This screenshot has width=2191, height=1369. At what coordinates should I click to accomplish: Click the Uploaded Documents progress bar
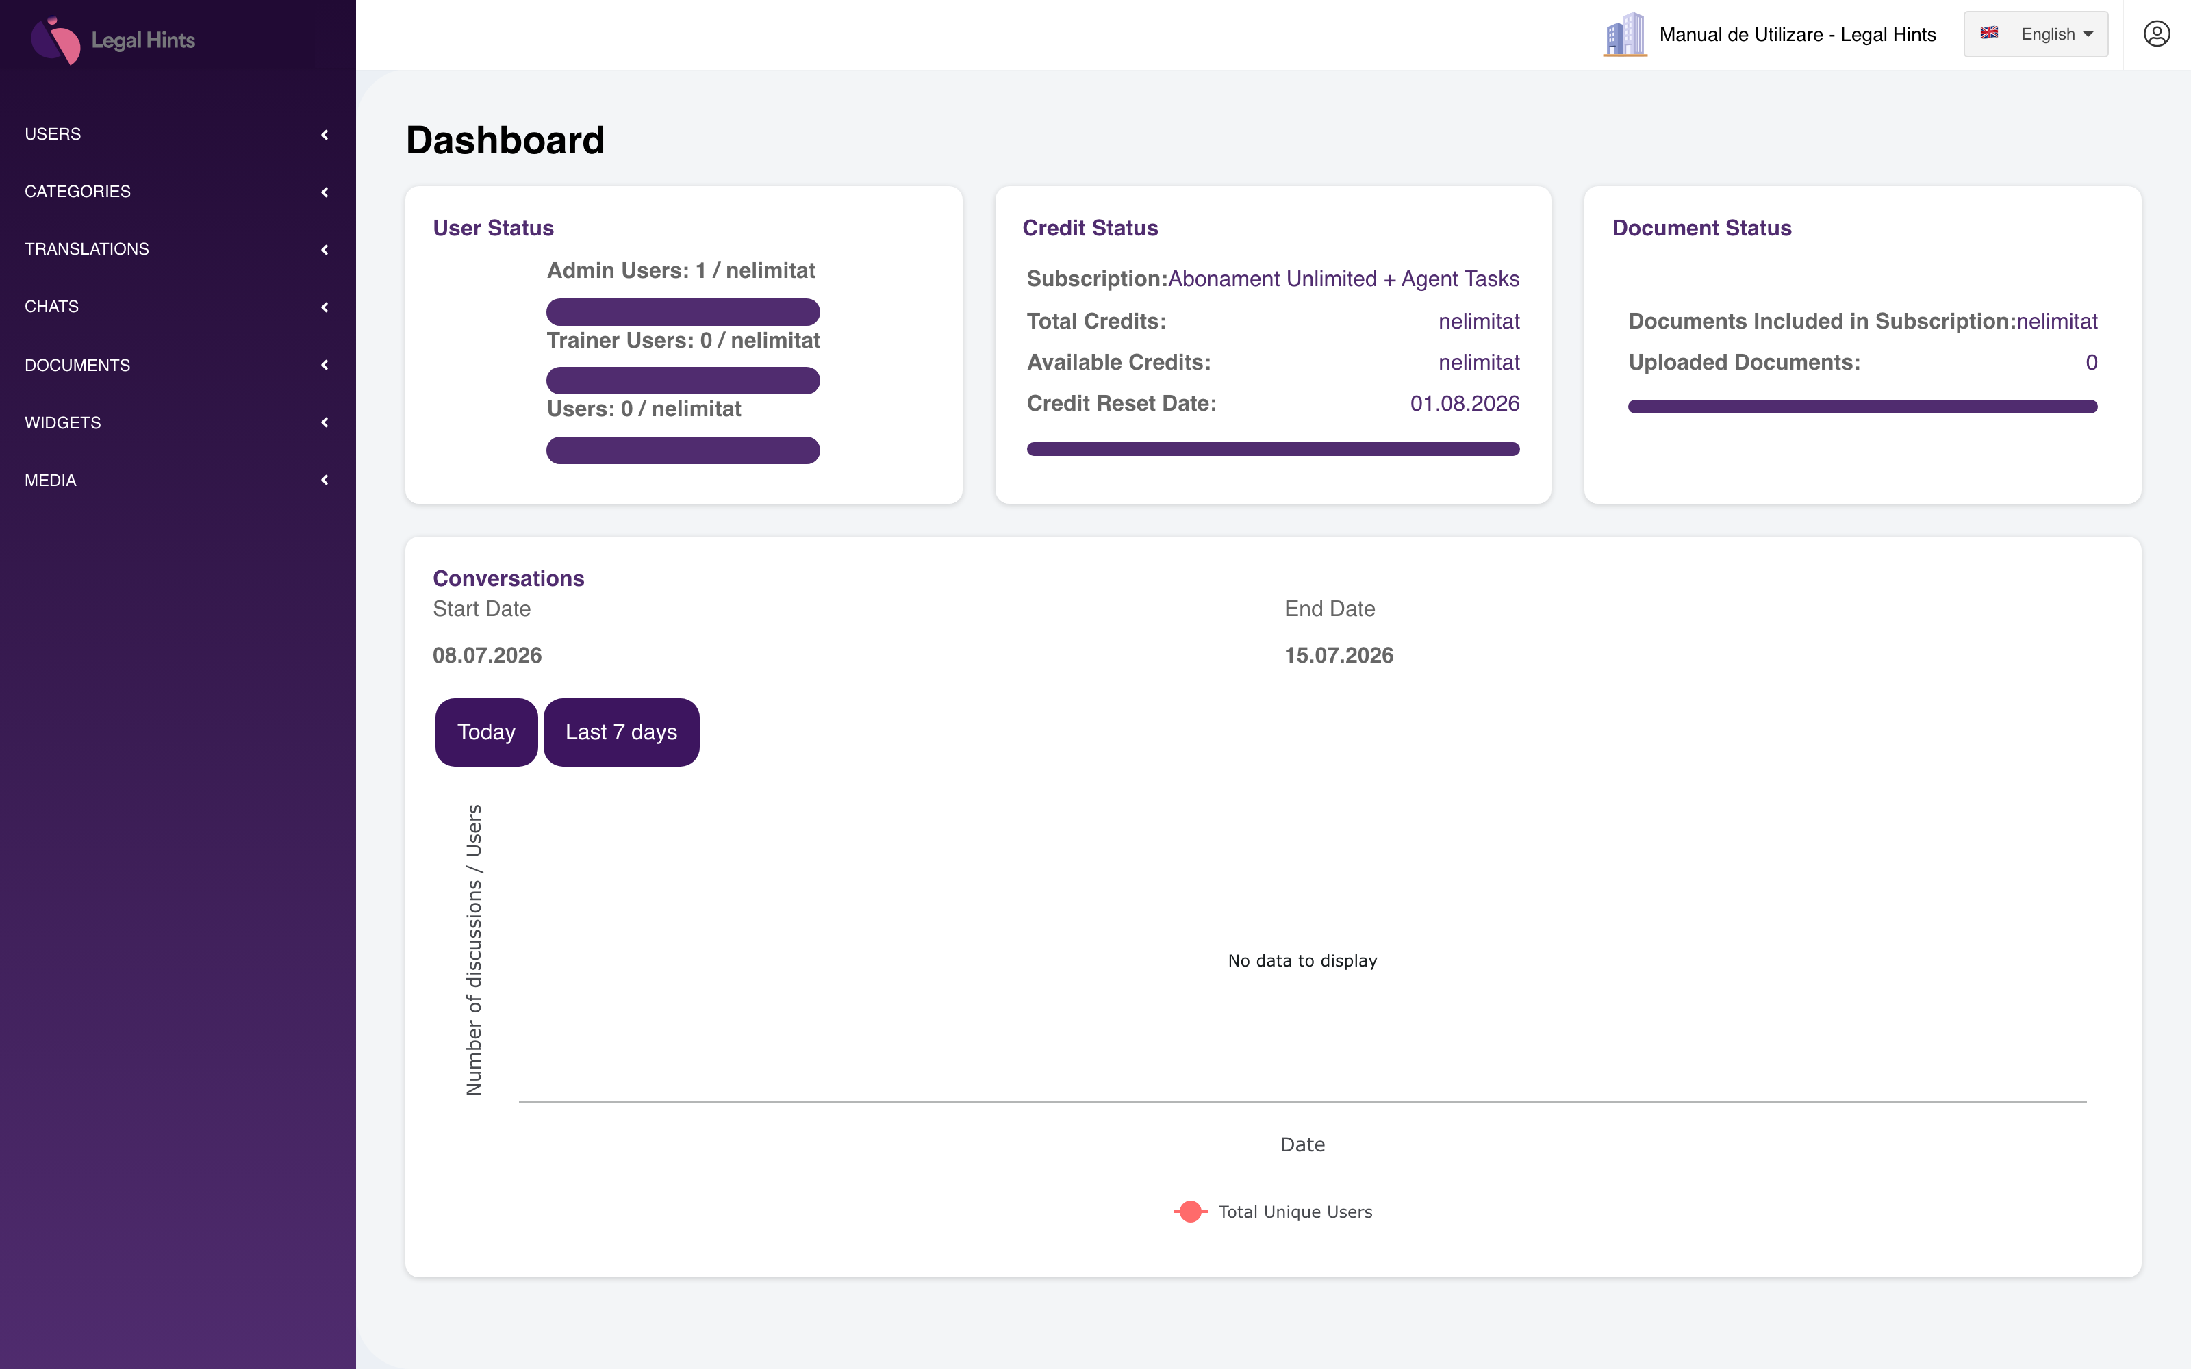coord(1862,407)
